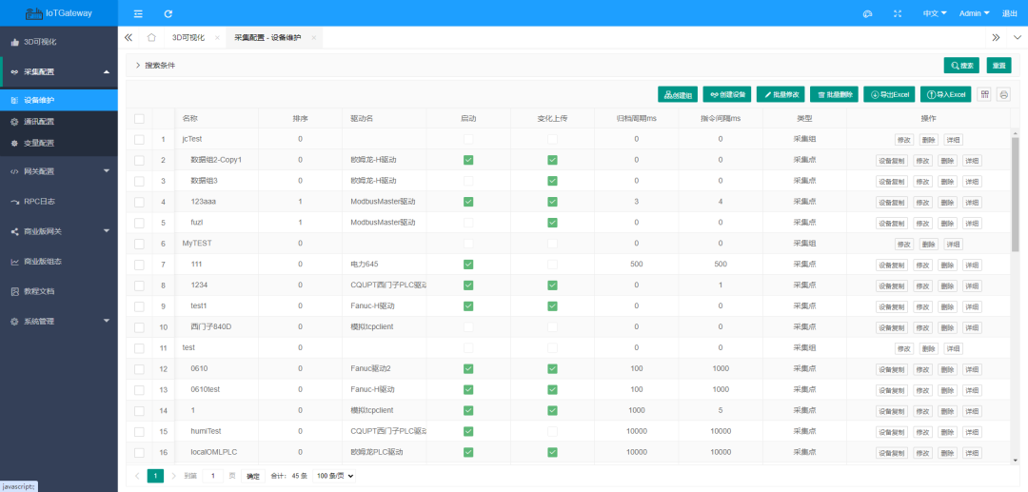Click page number 1 button
The width and height of the screenshot is (1028, 492).
pyautogui.click(x=155, y=476)
